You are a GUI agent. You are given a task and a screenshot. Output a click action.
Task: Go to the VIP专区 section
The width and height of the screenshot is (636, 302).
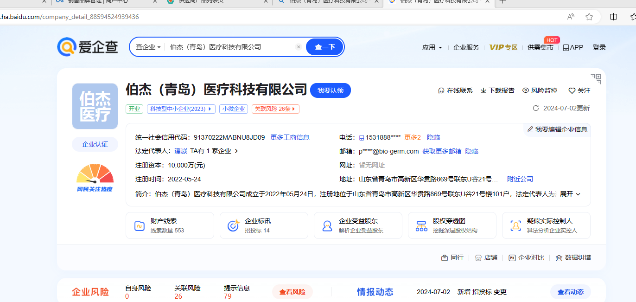point(503,47)
